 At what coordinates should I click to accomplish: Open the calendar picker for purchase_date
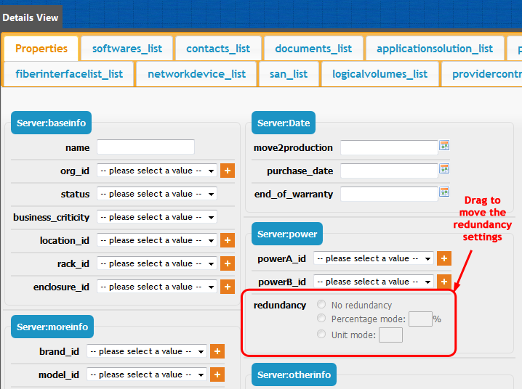click(444, 169)
